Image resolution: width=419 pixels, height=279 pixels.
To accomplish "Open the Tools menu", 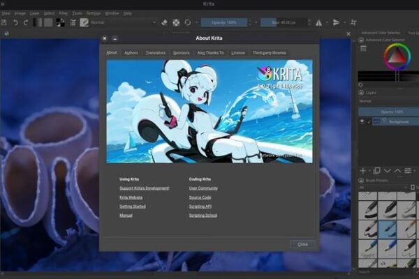I will point(77,13).
